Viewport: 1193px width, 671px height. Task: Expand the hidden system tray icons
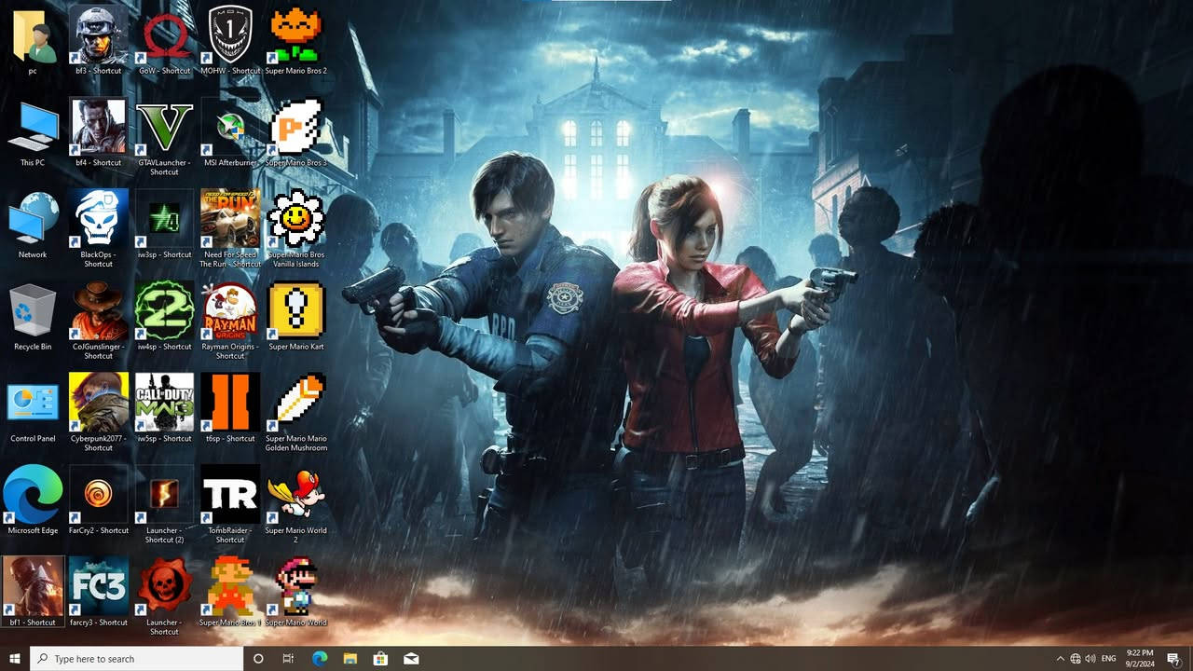[1060, 659]
